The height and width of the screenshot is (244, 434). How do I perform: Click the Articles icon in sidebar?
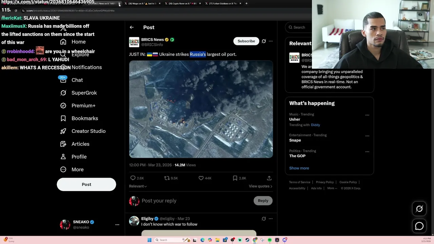click(63, 144)
